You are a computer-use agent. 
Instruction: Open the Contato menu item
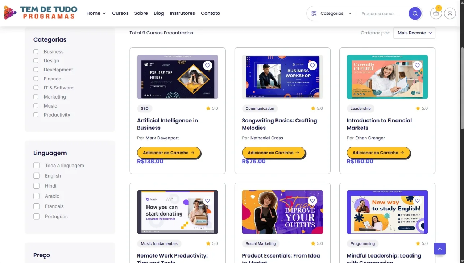211,13
